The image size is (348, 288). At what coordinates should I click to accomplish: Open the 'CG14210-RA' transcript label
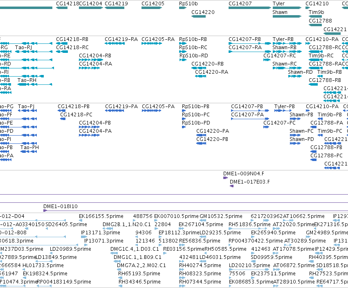point(322,39)
